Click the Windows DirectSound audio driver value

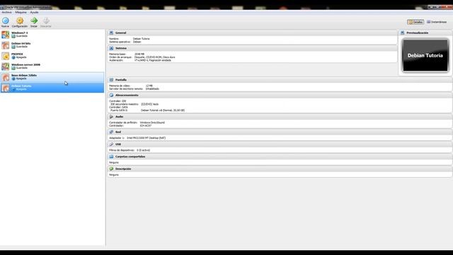(x=152, y=123)
